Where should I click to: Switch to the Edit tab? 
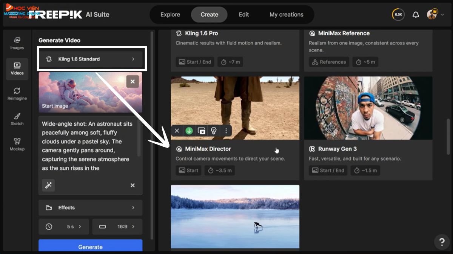[244, 15]
